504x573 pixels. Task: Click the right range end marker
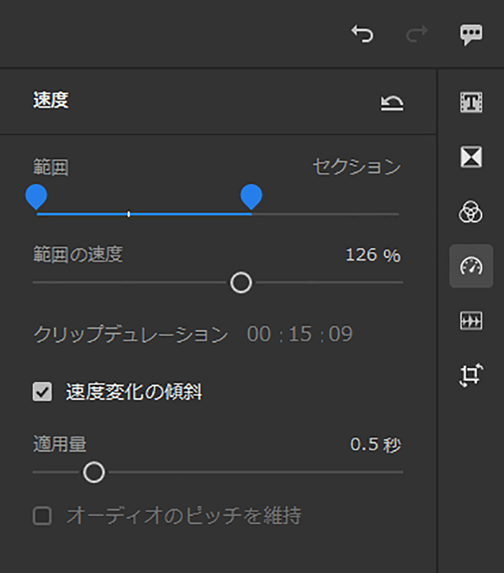pos(251,197)
